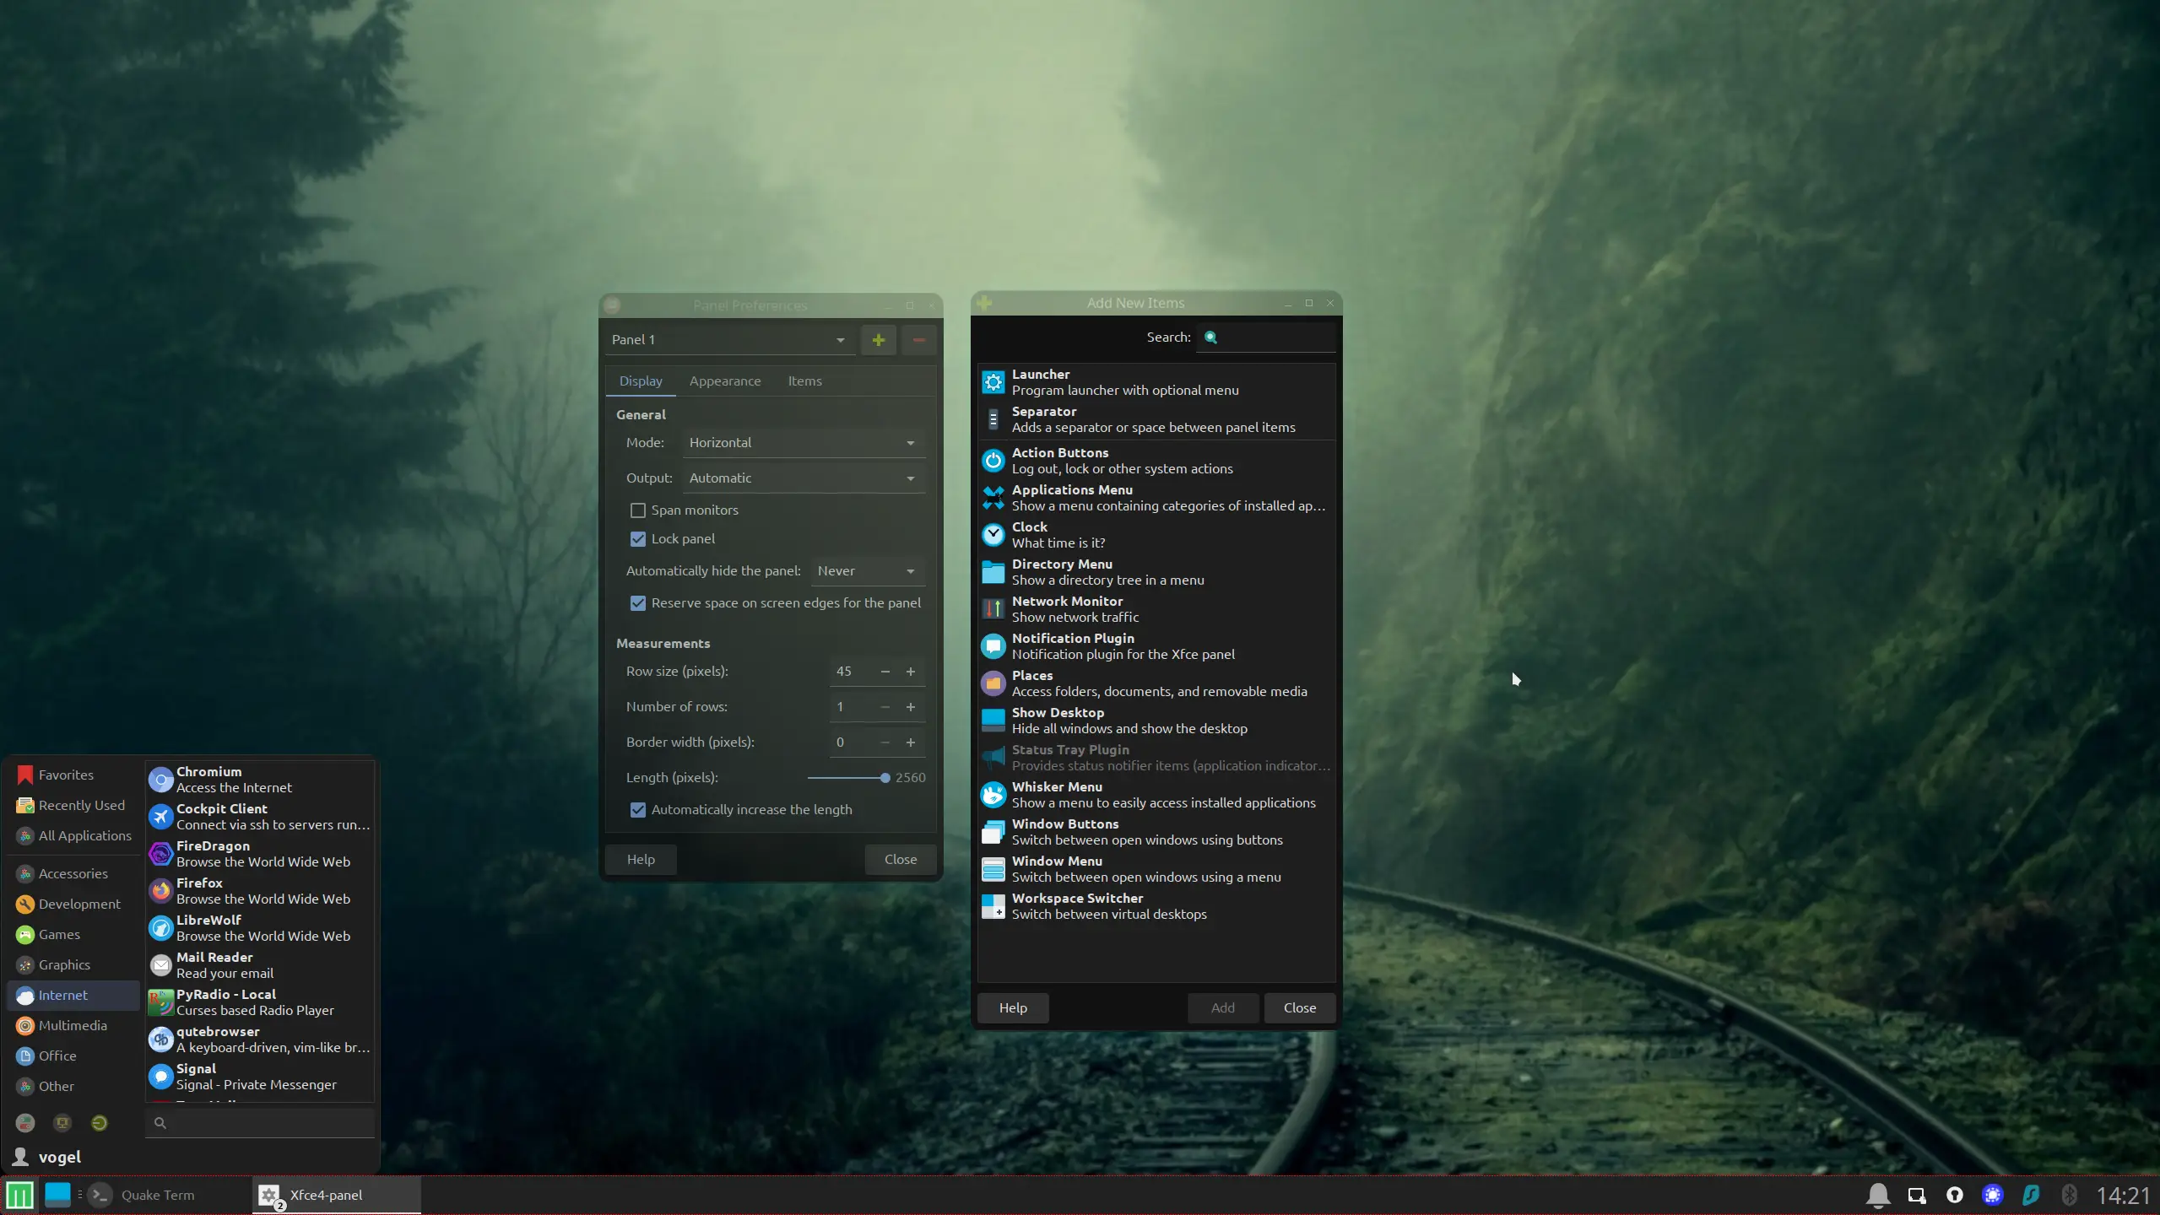Image resolution: width=2160 pixels, height=1215 pixels.
Task: Click the green plus add-panel icon
Action: (x=878, y=340)
